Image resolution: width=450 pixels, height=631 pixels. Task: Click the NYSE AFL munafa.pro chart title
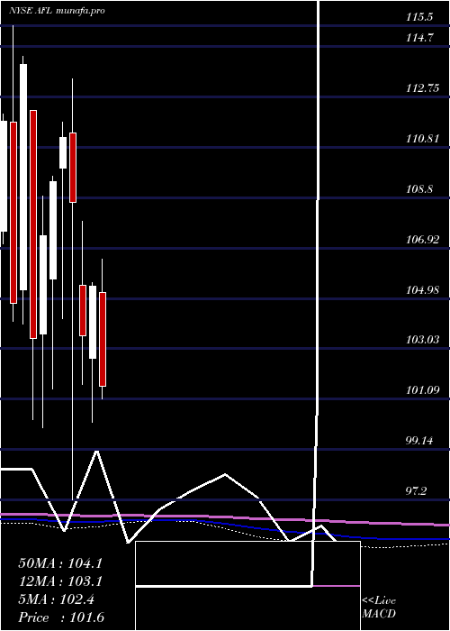[x=57, y=11]
